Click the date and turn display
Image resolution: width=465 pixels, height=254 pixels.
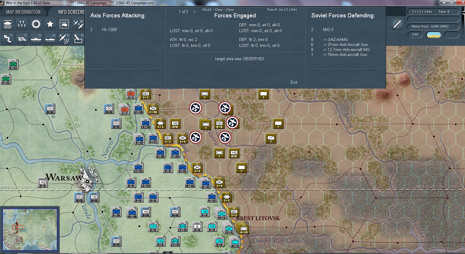point(433,11)
